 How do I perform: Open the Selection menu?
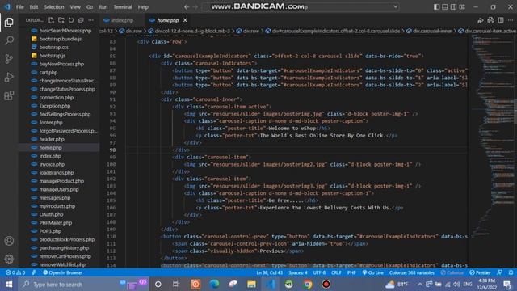click(54, 7)
